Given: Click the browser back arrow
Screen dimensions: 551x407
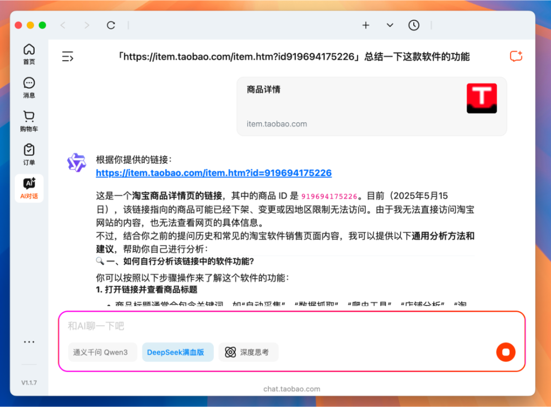Looking at the screenshot, I should pyautogui.click(x=63, y=25).
